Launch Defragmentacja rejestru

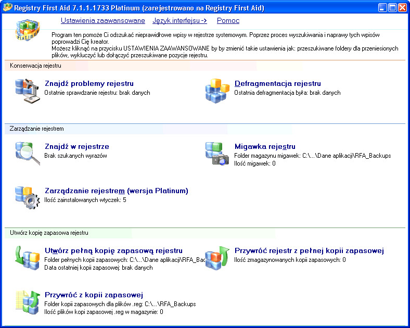tap(278, 83)
